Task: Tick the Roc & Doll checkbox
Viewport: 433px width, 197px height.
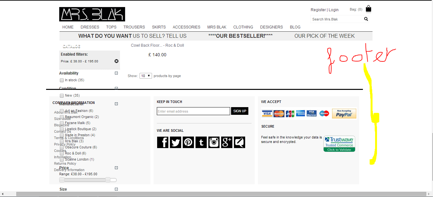Action: (x=62, y=154)
